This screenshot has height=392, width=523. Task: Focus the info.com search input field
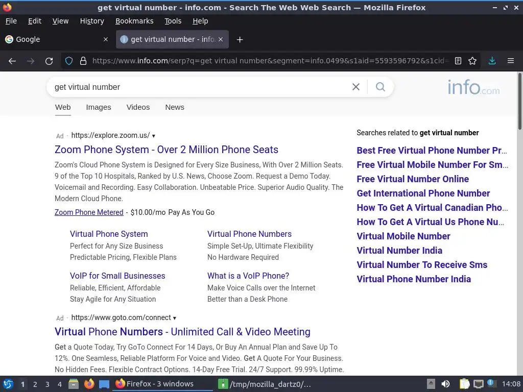tap(200, 87)
